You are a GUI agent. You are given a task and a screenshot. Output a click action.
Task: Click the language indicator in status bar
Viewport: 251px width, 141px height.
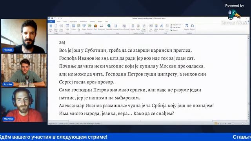[x=85, y=124]
